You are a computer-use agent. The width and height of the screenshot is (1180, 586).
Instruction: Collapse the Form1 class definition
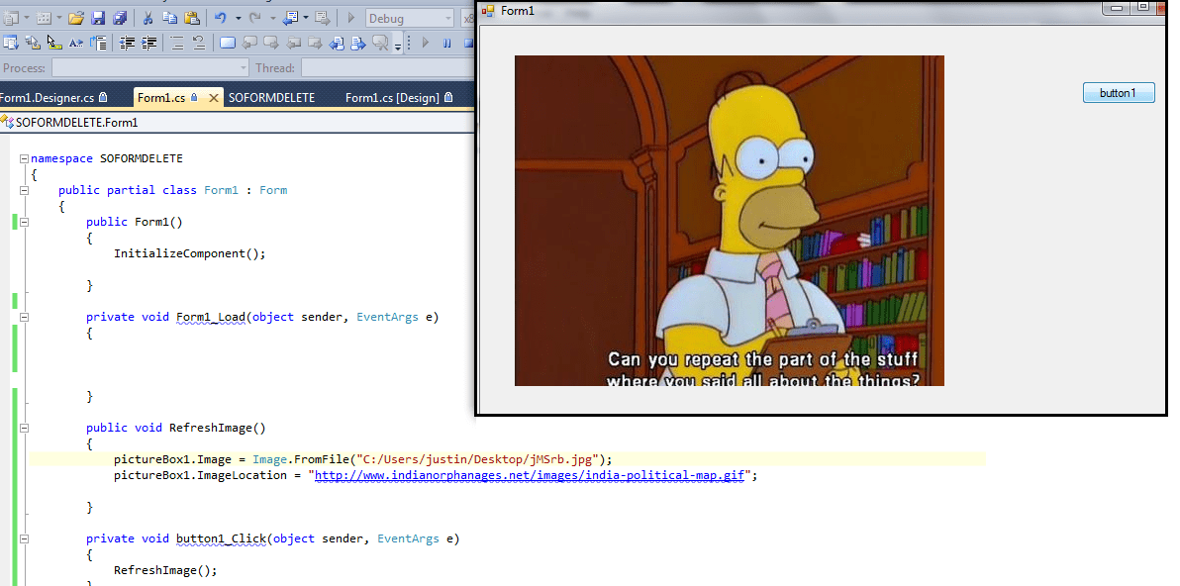click(24, 190)
